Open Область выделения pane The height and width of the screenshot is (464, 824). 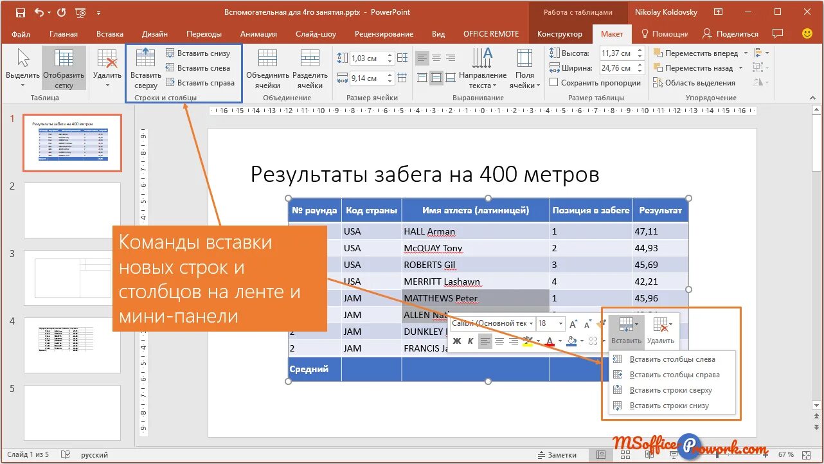tap(694, 82)
